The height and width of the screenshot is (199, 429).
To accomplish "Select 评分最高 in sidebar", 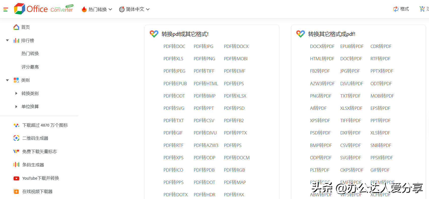I will (30, 67).
